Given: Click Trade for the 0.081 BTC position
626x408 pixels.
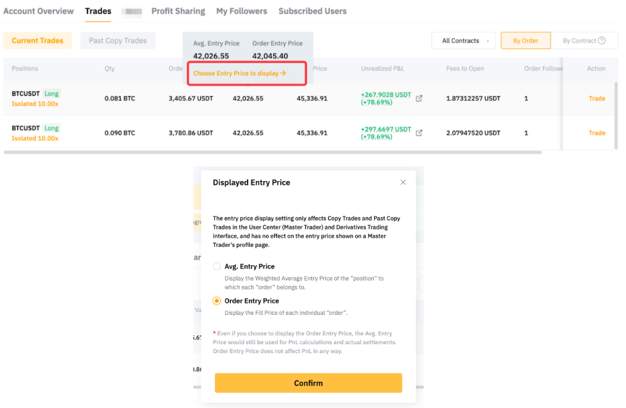Looking at the screenshot, I should (x=597, y=99).
